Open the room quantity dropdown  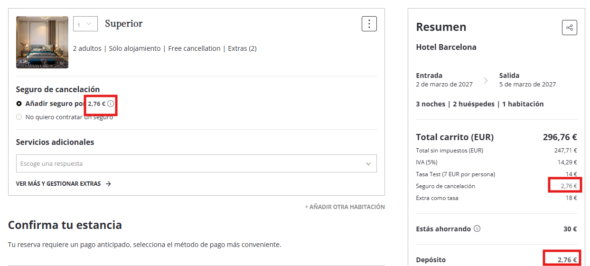point(85,24)
